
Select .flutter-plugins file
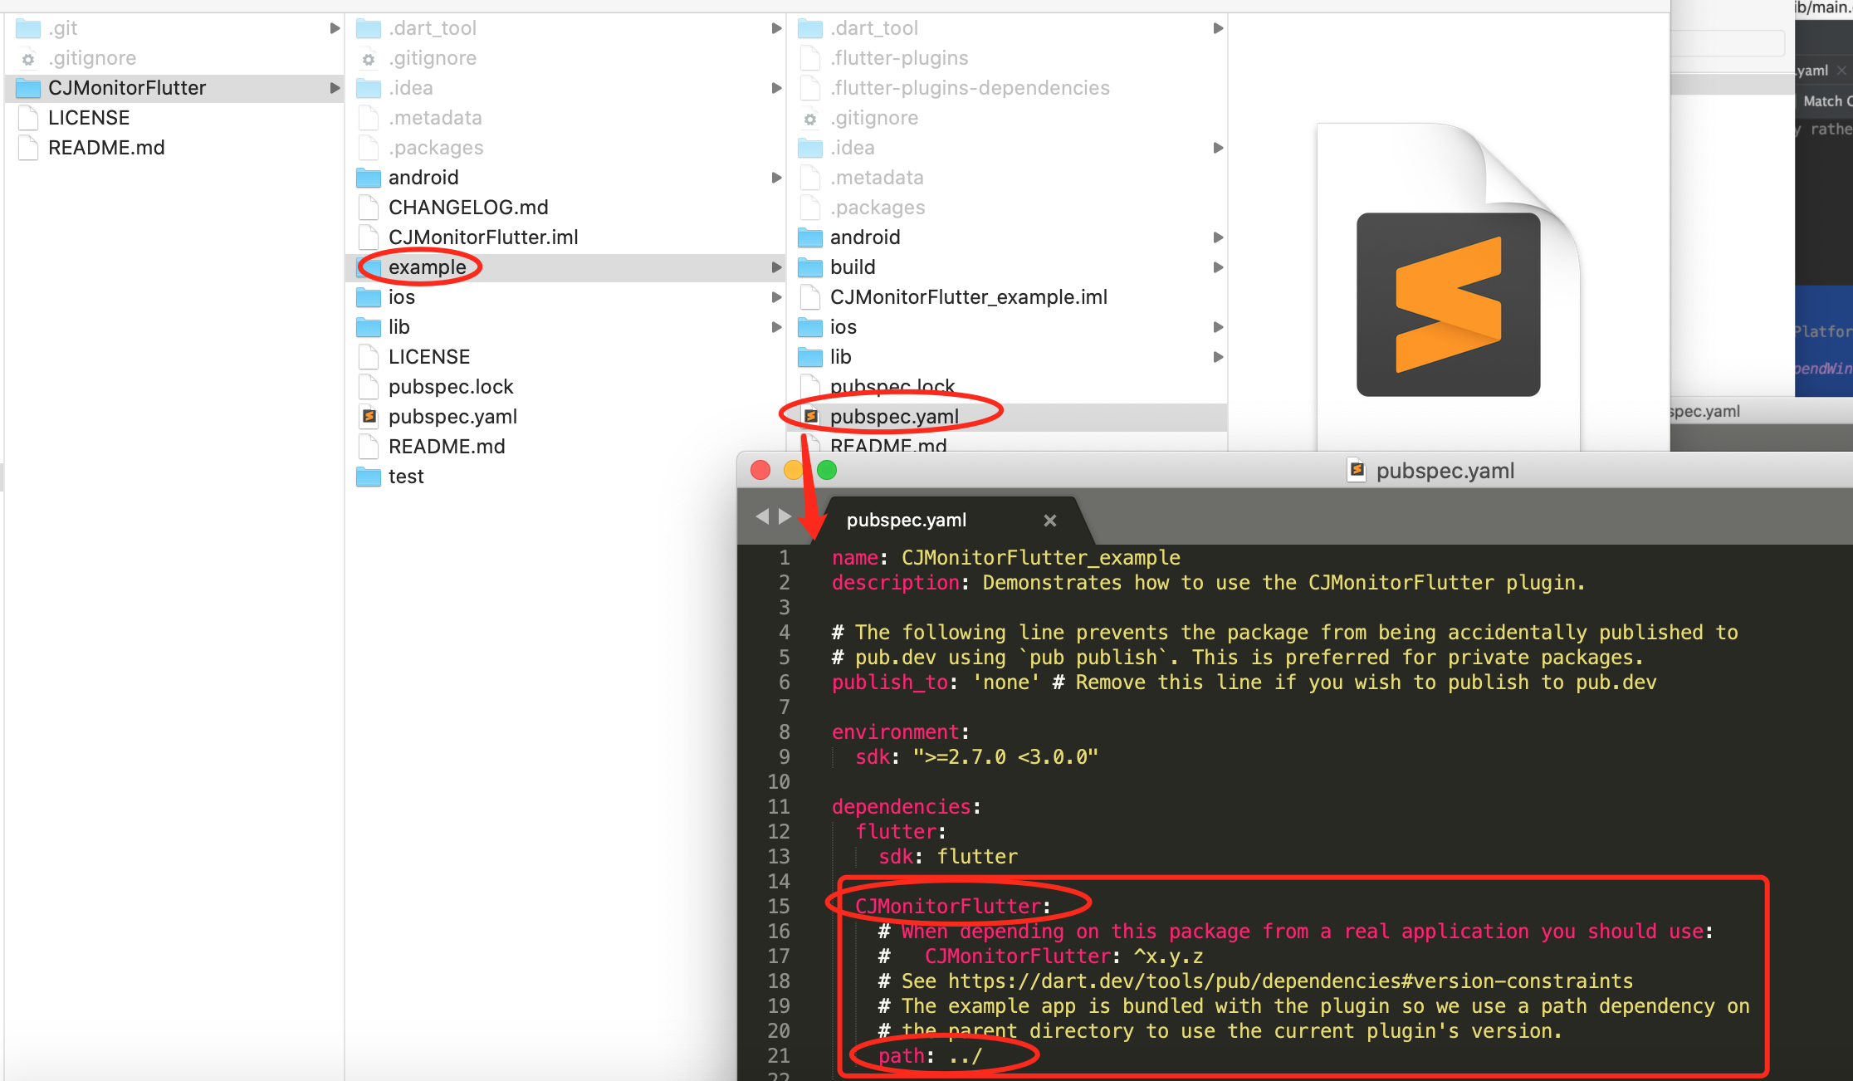(899, 58)
